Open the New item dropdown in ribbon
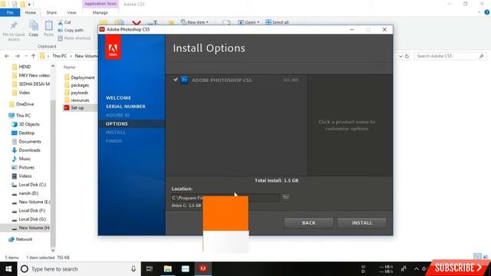 194,22
